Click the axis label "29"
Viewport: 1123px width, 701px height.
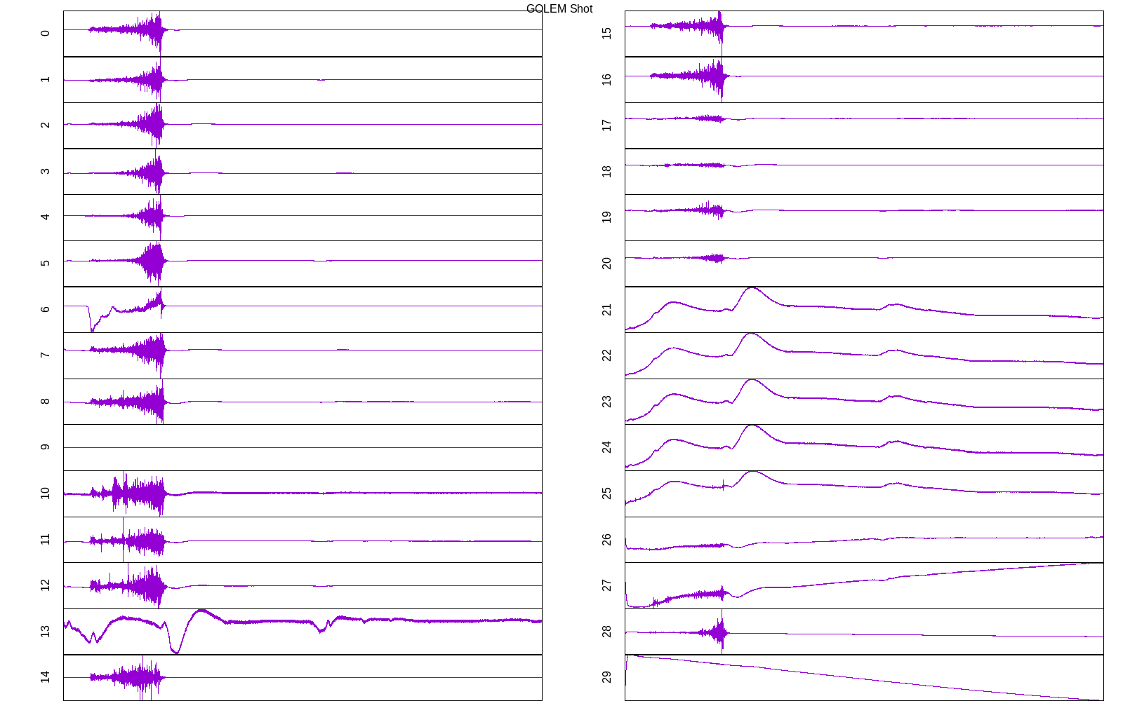tap(607, 677)
